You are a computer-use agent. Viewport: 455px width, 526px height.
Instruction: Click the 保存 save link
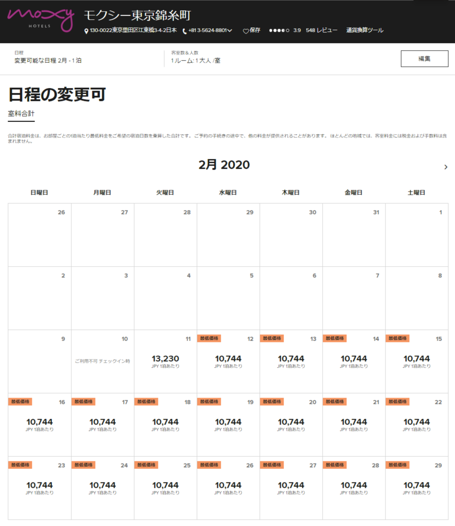255,30
